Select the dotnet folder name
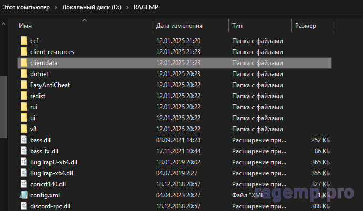 coord(39,74)
